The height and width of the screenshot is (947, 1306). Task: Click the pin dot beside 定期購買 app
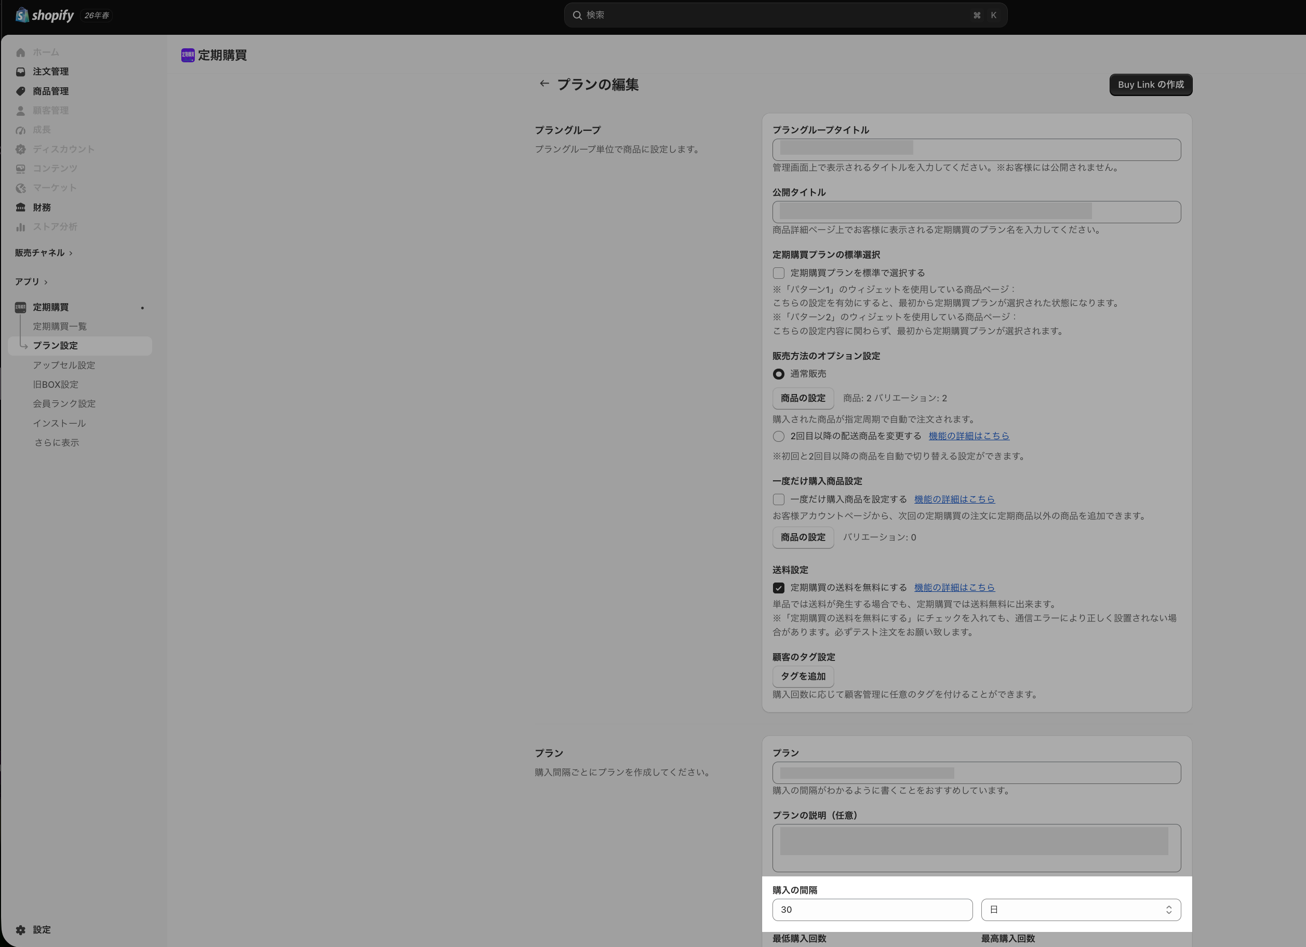[142, 308]
